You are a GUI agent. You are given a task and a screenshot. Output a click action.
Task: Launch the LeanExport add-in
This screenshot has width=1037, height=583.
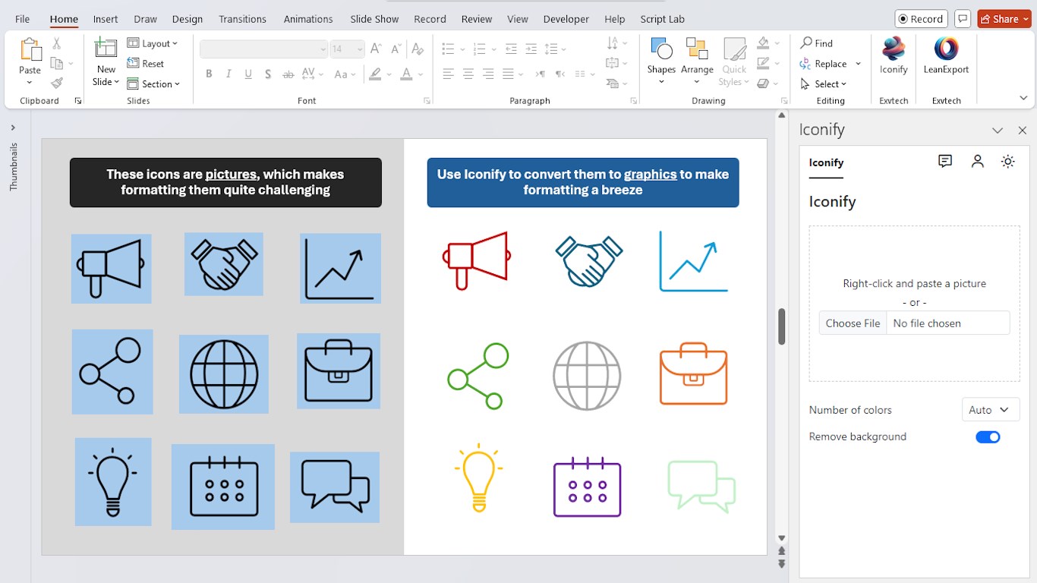[x=946, y=56]
